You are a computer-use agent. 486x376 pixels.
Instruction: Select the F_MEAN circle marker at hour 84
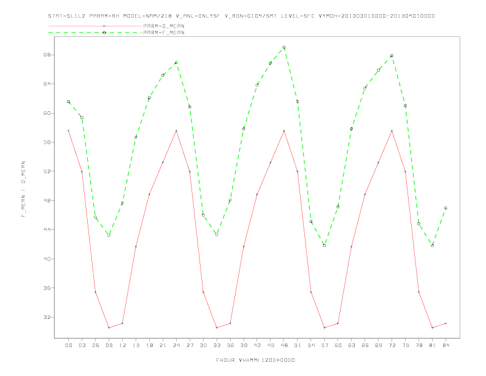(445, 208)
